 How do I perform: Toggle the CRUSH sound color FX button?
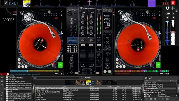(70, 42)
